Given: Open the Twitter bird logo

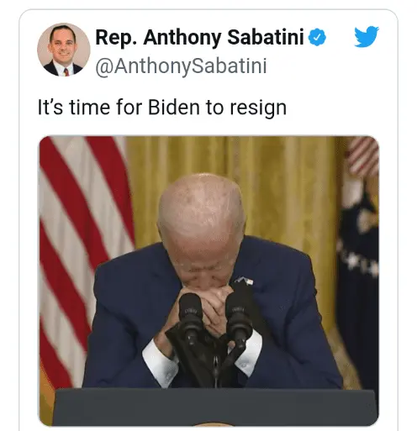Looking at the screenshot, I should pyautogui.click(x=367, y=37).
